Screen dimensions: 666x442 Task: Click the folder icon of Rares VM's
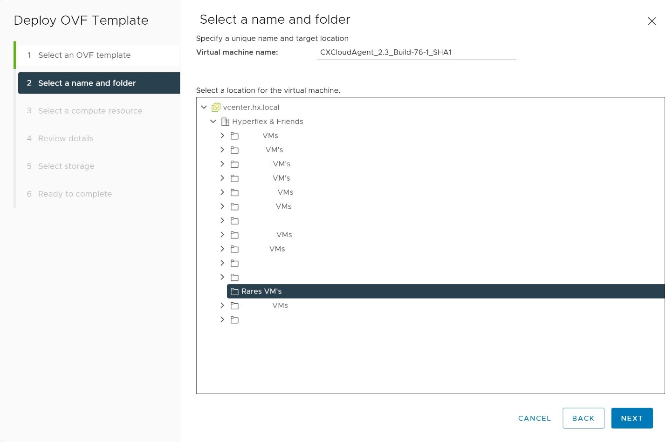tap(234, 292)
